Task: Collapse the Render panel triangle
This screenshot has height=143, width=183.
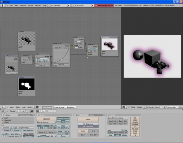Action: [38, 115]
